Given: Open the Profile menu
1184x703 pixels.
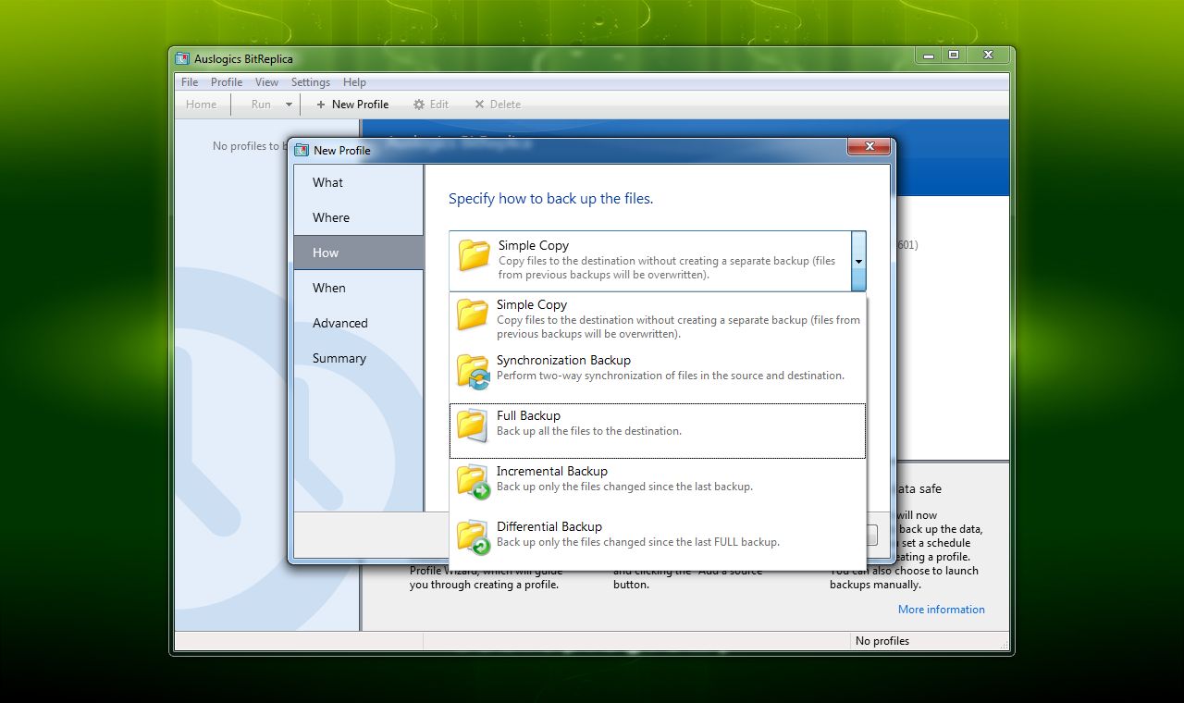Looking at the screenshot, I should (227, 82).
